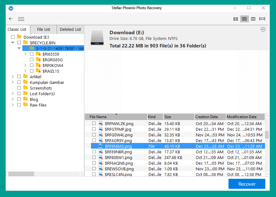This screenshot has height=197, width=276.
Task: Click the $RF808W1.png file icon
Action: coord(101,157)
